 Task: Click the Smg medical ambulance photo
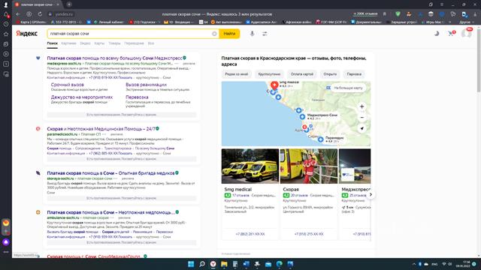click(250, 166)
